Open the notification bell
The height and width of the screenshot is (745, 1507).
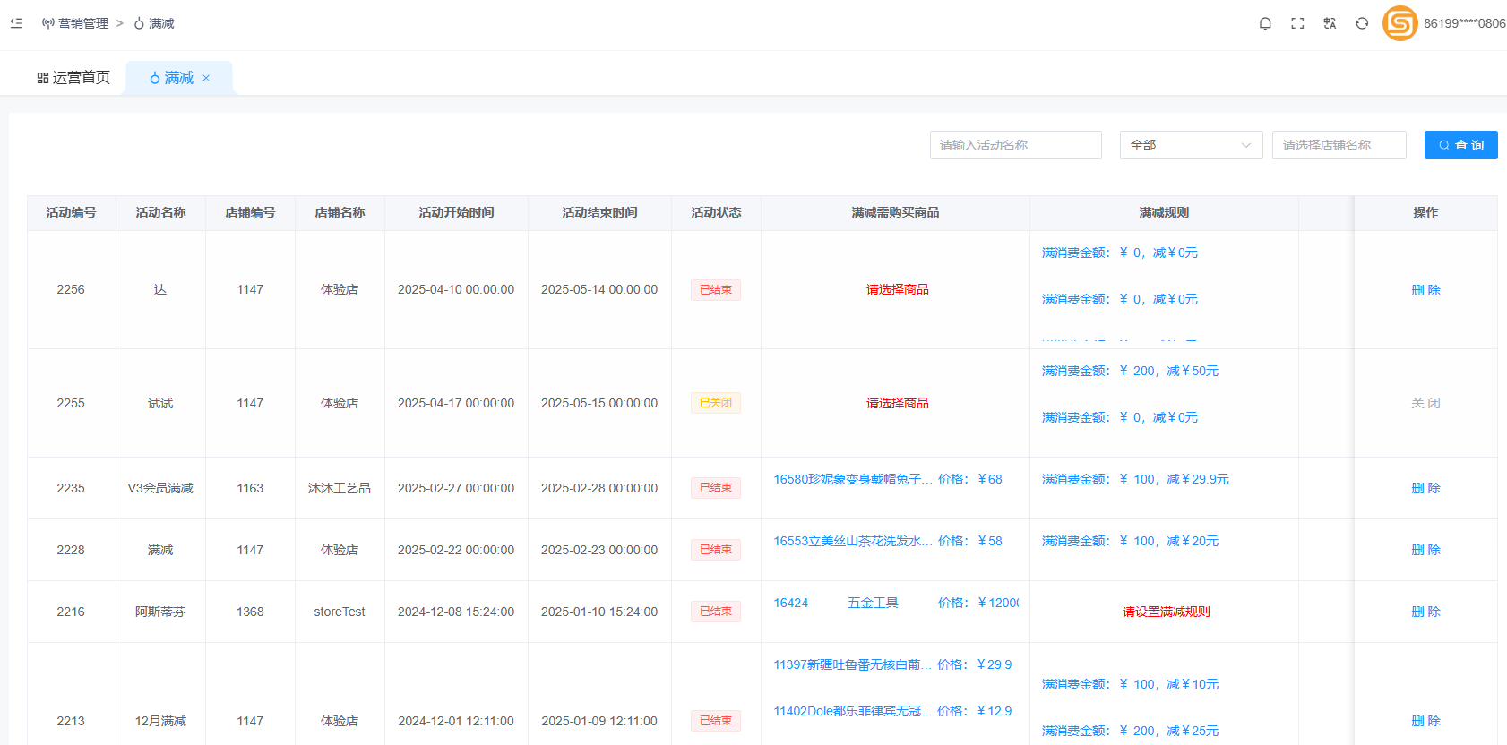1265,23
